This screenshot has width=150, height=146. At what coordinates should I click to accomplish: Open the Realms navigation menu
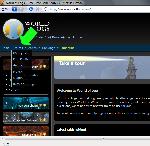tap(18, 48)
